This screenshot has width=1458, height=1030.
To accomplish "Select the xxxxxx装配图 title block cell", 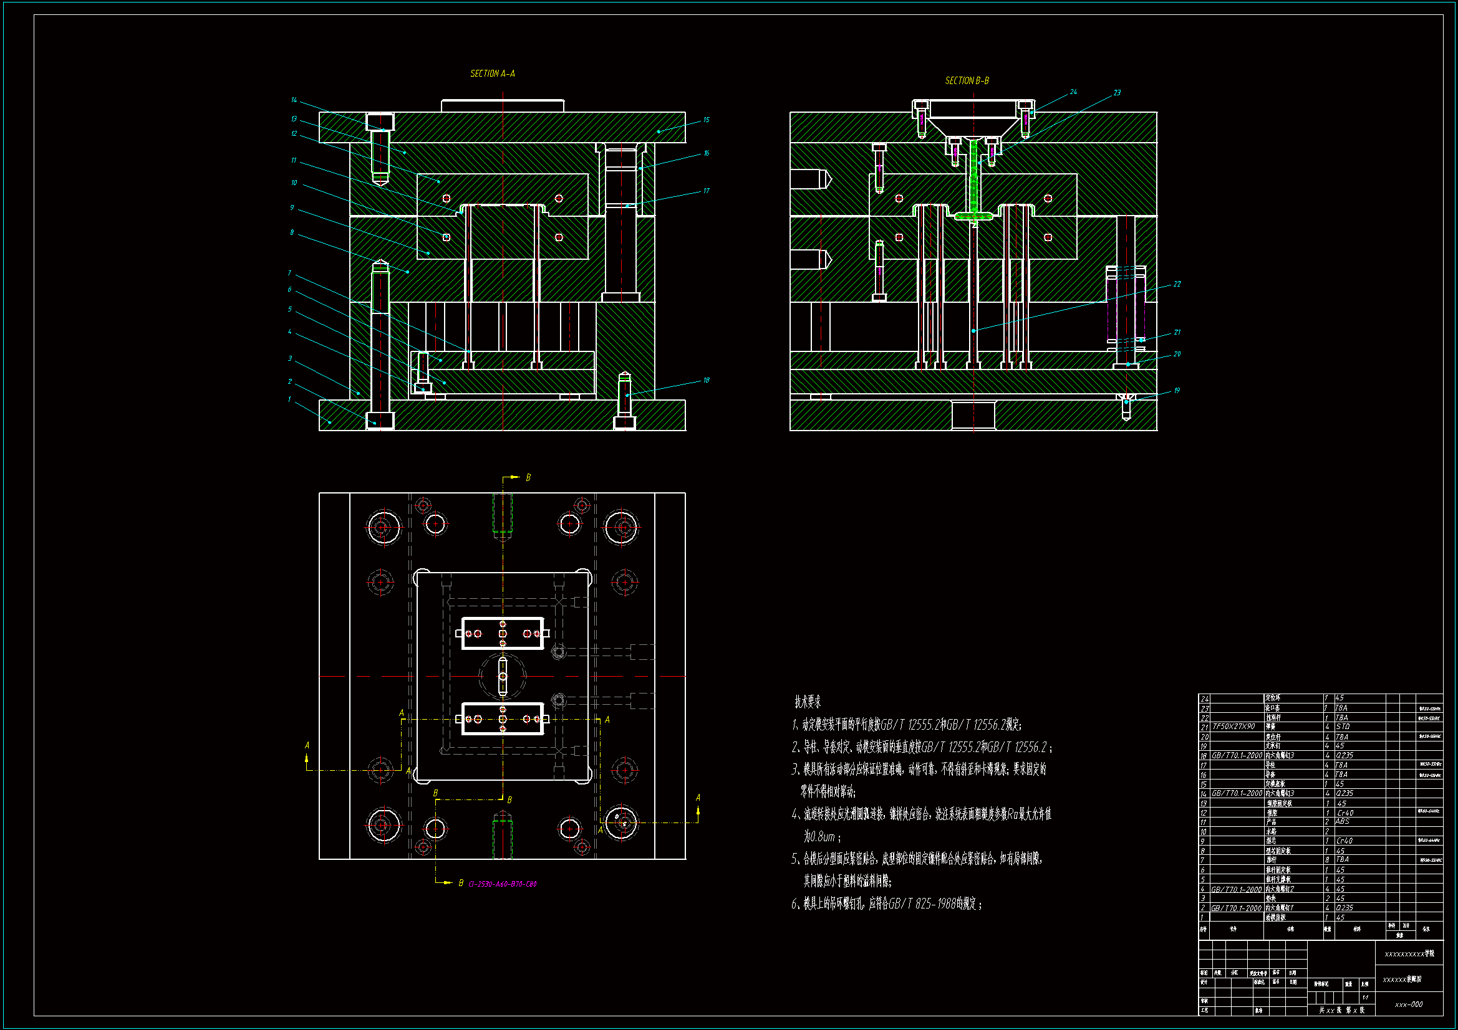I will [1401, 980].
